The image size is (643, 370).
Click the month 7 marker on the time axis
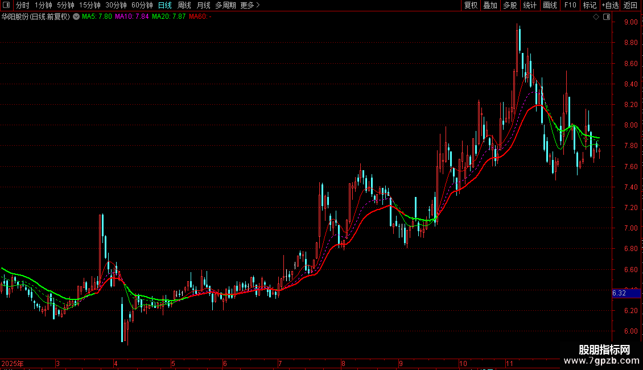click(279, 363)
